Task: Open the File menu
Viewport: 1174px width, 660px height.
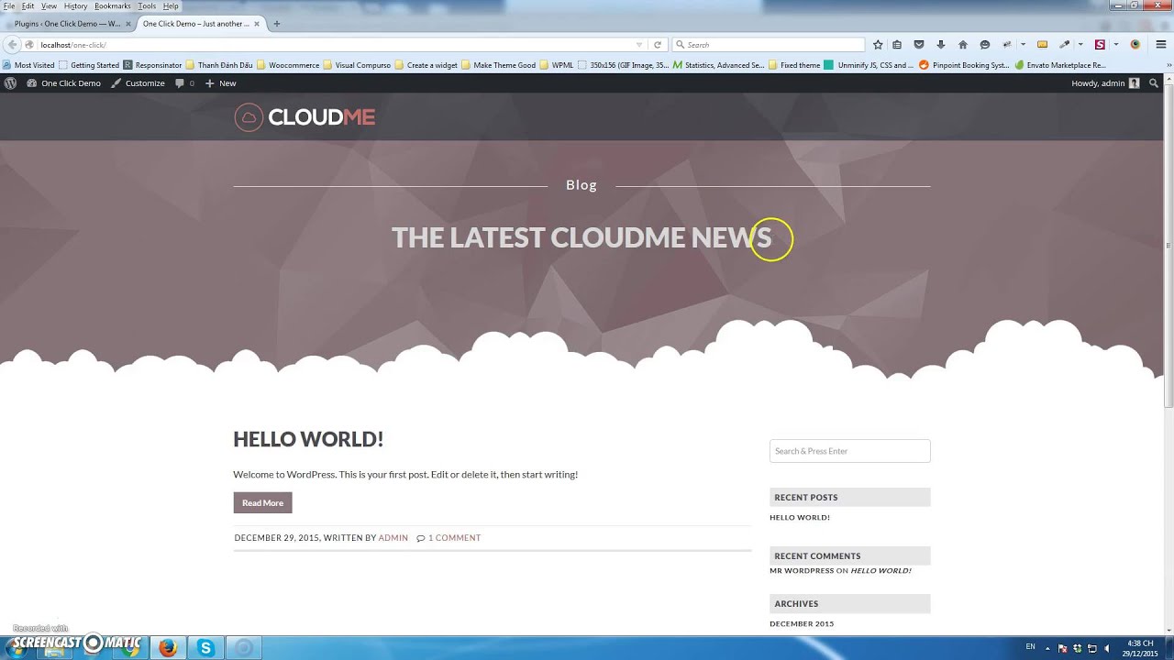Action: pos(9,5)
